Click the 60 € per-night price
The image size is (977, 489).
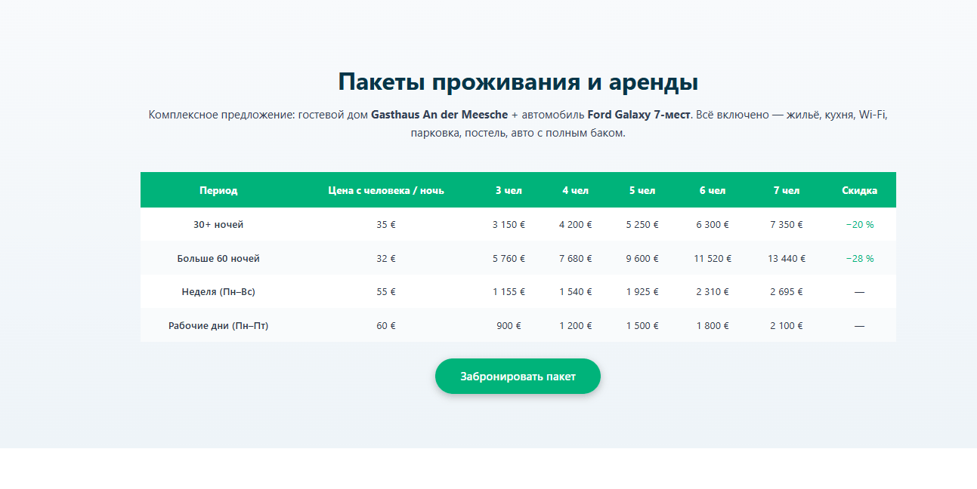coord(386,325)
